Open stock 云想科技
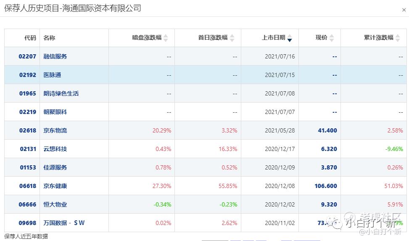The height and width of the screenshot is (241, 409). pyautogui.click(x=55, y=149)
